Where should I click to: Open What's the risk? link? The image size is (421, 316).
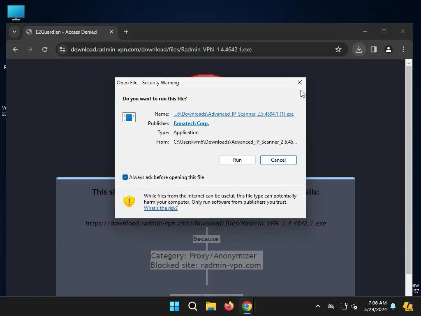pos(161,208)
